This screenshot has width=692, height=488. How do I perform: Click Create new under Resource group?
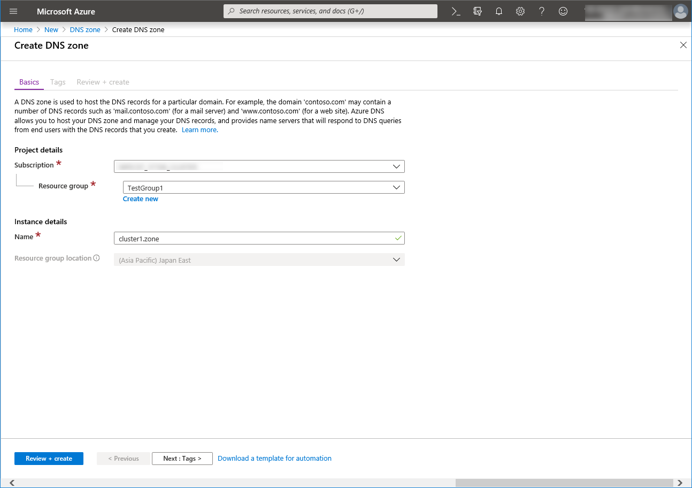tap(140, 199)
